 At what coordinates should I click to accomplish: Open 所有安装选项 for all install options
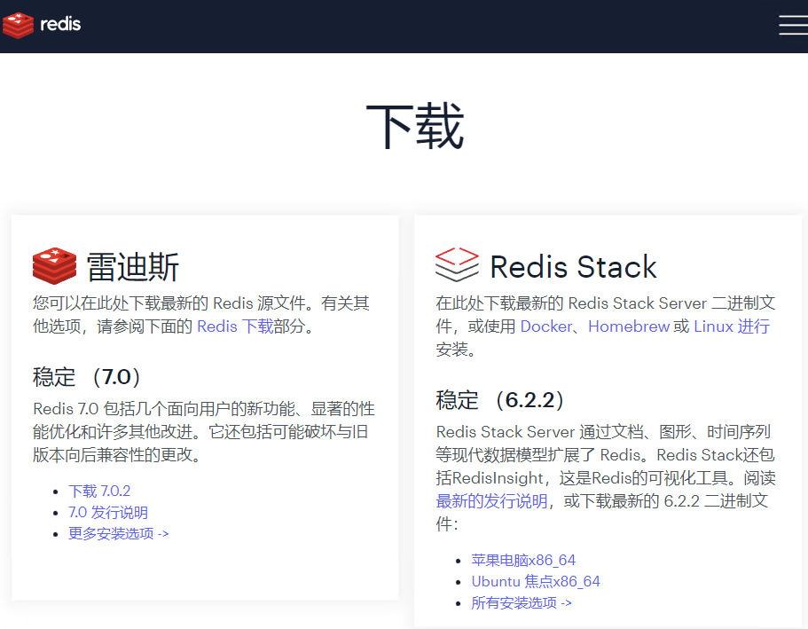click(521, 602)
